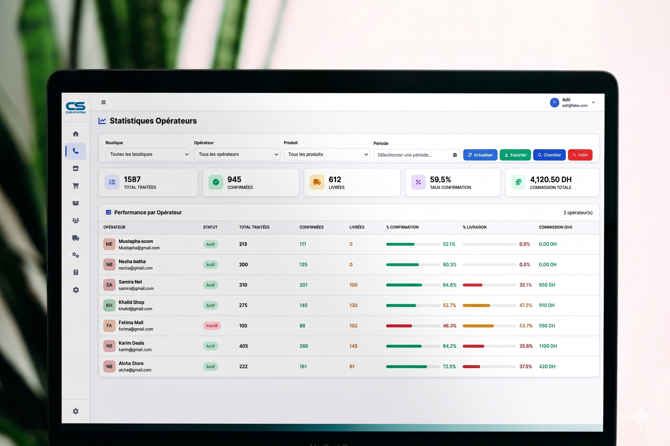Click the calendar icon in Période field

point(455,155)
